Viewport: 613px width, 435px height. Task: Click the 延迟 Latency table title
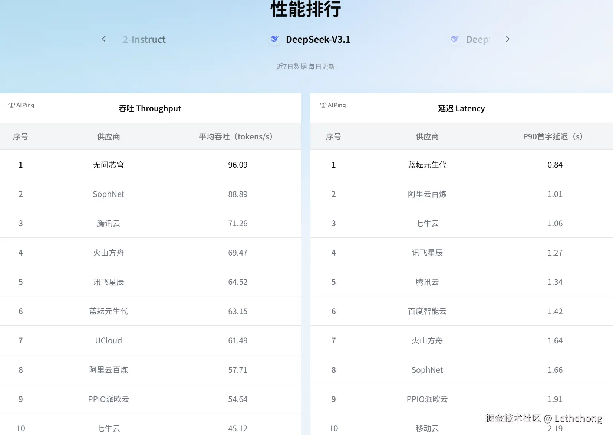click(461, 108)
